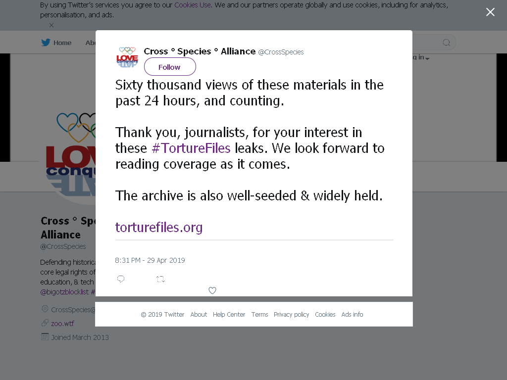
Task: Click the search magnifier icon
Action: [x=447, y=43]
